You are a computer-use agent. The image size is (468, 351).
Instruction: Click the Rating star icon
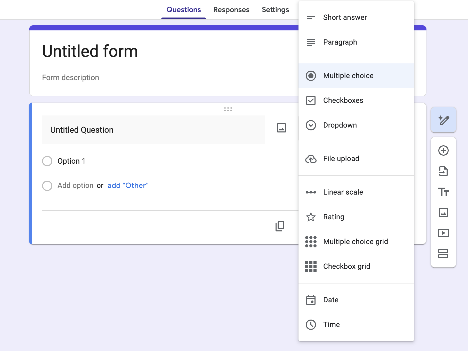311,217
